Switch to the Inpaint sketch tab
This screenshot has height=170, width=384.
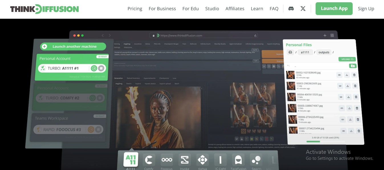tap(150, 84)
